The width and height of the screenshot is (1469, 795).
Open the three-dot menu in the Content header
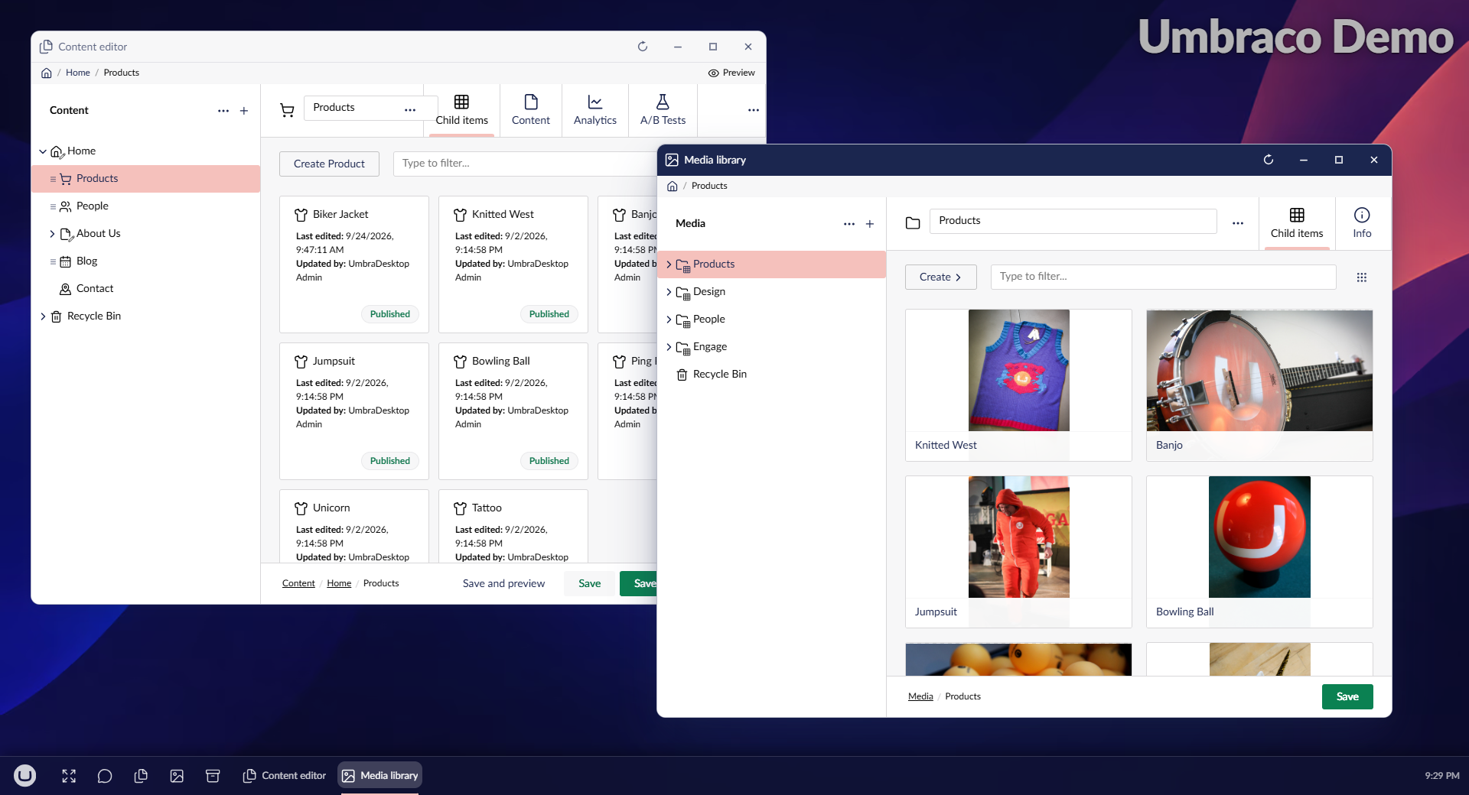pos(223,111)
